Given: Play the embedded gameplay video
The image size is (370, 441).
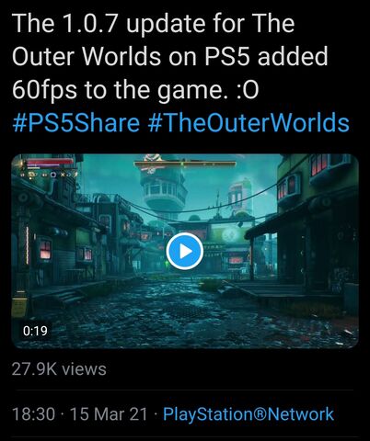Looking at the screenshot, I should coord(185,251).
